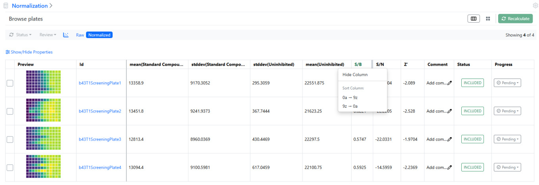Image resolution: width=539 pixels, height=185 pixels.
Task: Open the scatter chart icon
Action: pos(66,35)
